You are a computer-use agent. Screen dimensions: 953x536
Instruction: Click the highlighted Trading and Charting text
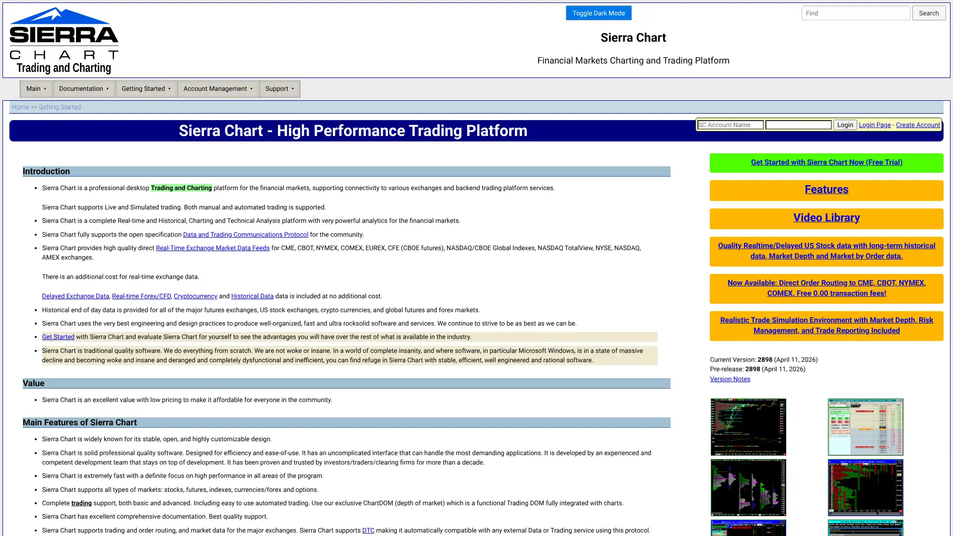pyautogui.click(x=181, y=188)
